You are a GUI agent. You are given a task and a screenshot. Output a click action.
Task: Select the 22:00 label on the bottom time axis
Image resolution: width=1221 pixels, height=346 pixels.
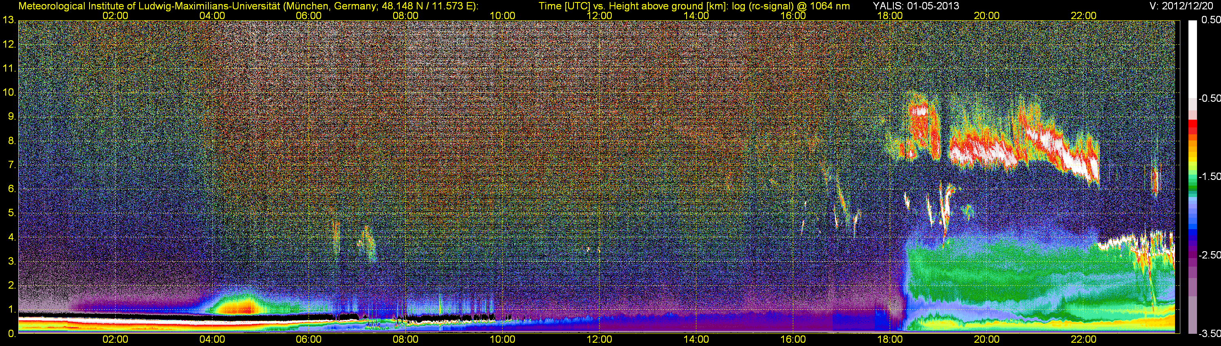(1083, 339)
